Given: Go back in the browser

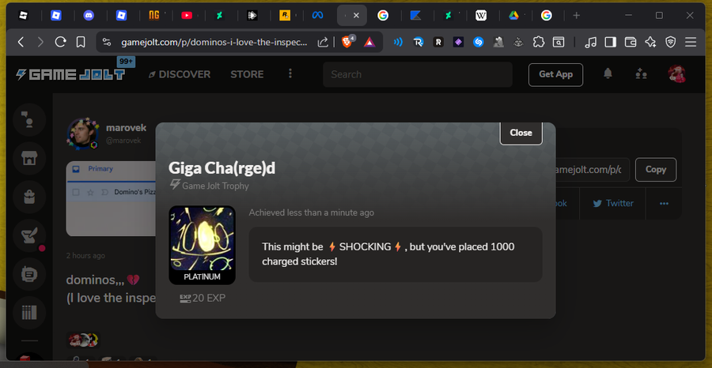Looking at the screenshot, I should 21,42.
